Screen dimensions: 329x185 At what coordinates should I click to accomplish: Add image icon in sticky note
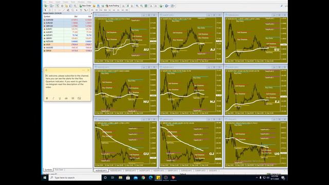coord(79,98)
